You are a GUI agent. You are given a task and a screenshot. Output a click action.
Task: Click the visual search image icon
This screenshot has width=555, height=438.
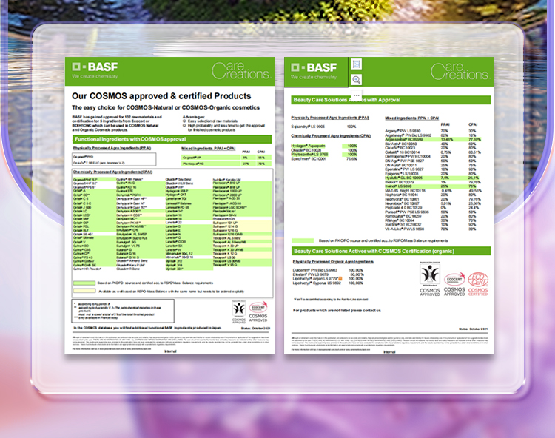coord(357,64)
